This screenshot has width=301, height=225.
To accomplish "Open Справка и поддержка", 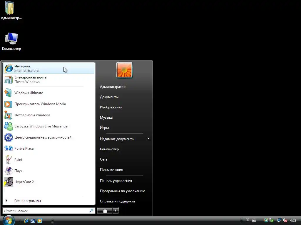I will [x=117, y=201].
